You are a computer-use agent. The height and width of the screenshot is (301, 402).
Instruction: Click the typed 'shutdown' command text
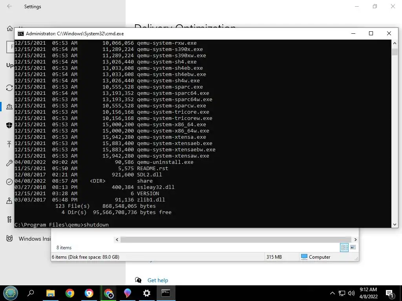click(96, 225)
